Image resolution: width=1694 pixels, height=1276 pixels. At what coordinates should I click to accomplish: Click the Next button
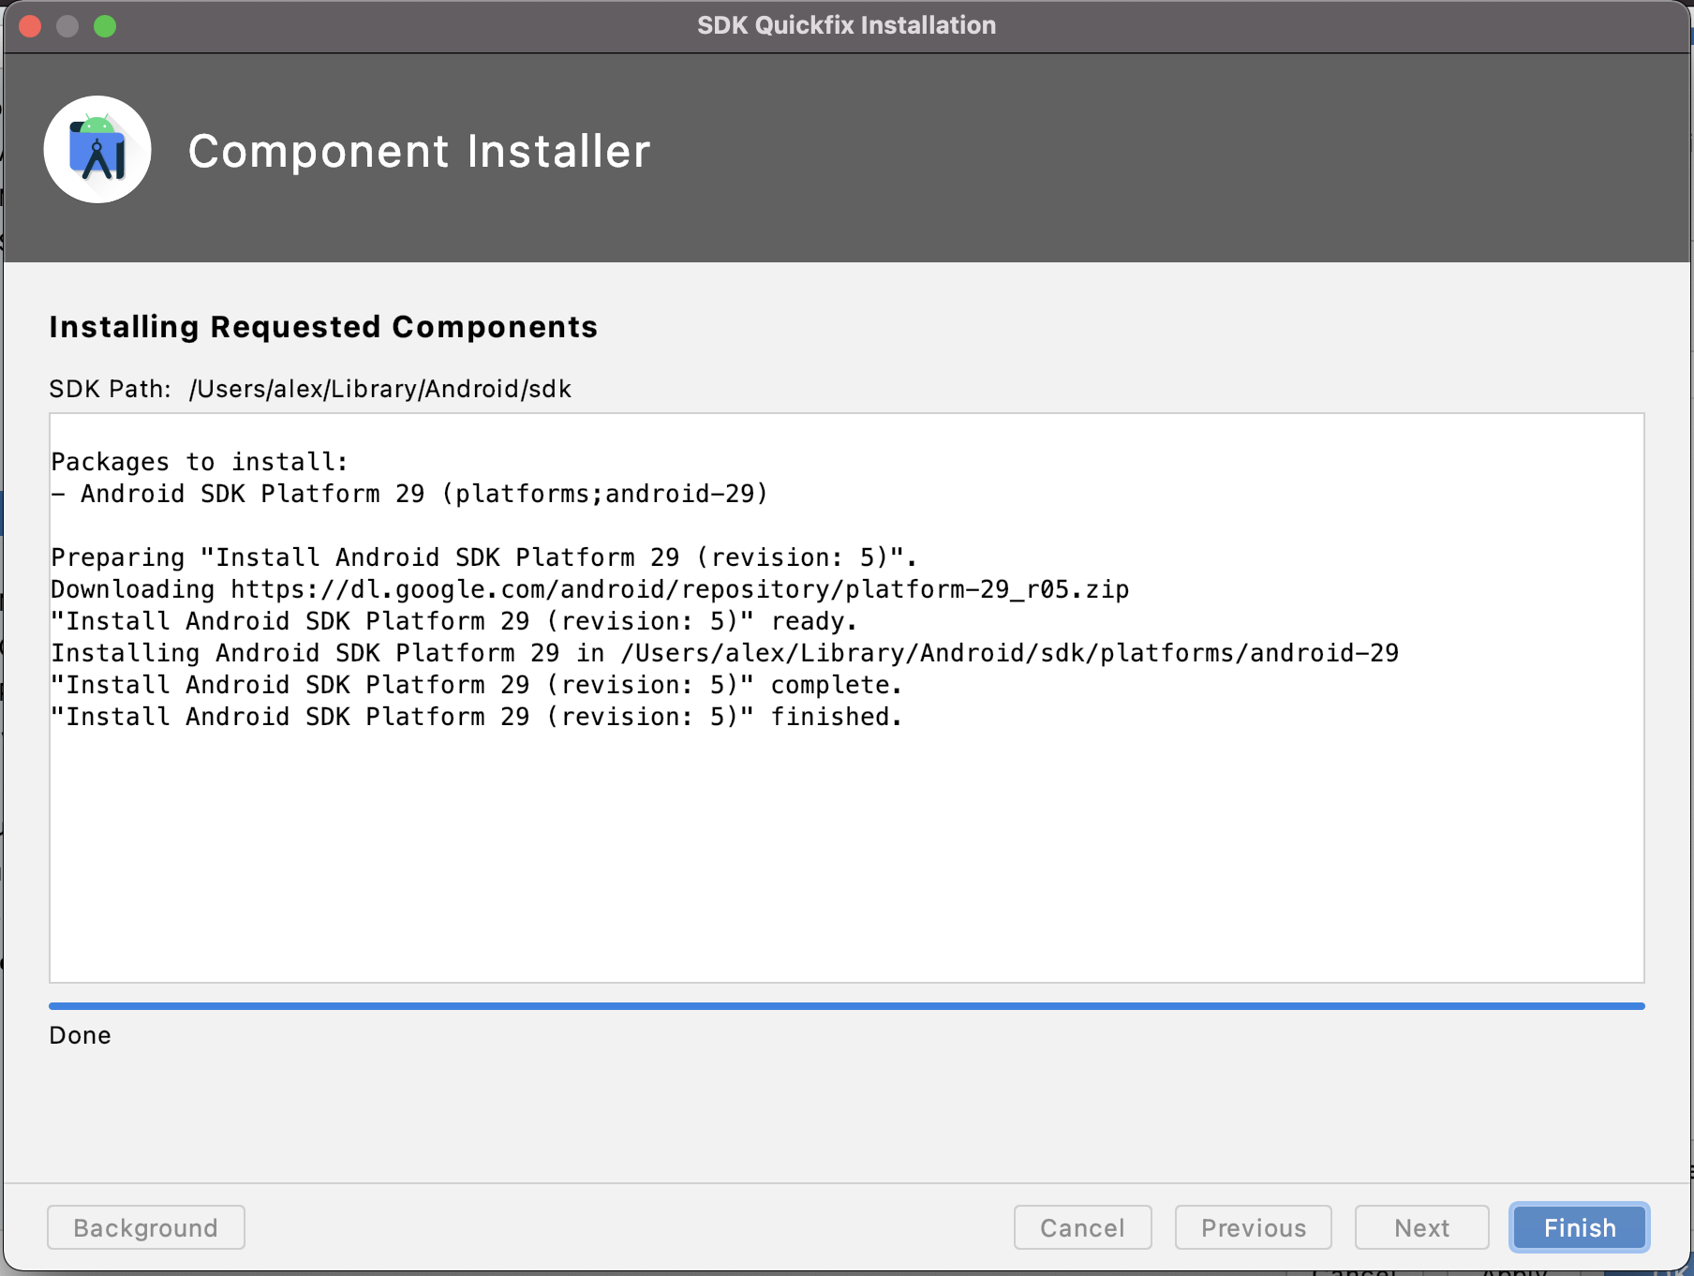click(x=1421, y=1227)
